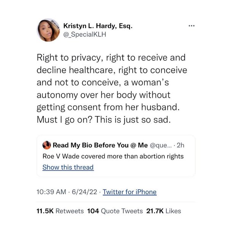Image resolution: width=228 pixels, height=228 pixels.
Task: Open the three-dot more options menu
Action: pos(192,26)
